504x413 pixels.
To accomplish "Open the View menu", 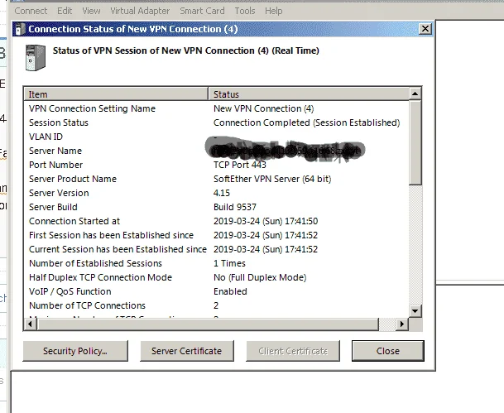I will [x=91, y=11].
